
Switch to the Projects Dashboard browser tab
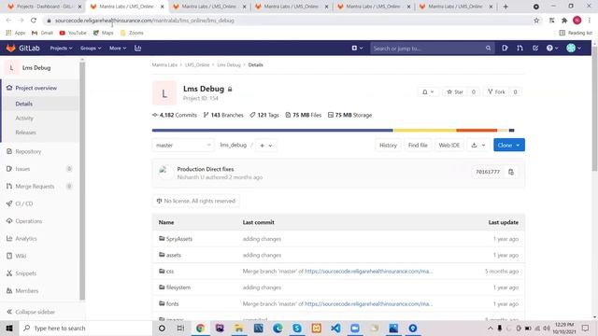click(x=45, y=7)
